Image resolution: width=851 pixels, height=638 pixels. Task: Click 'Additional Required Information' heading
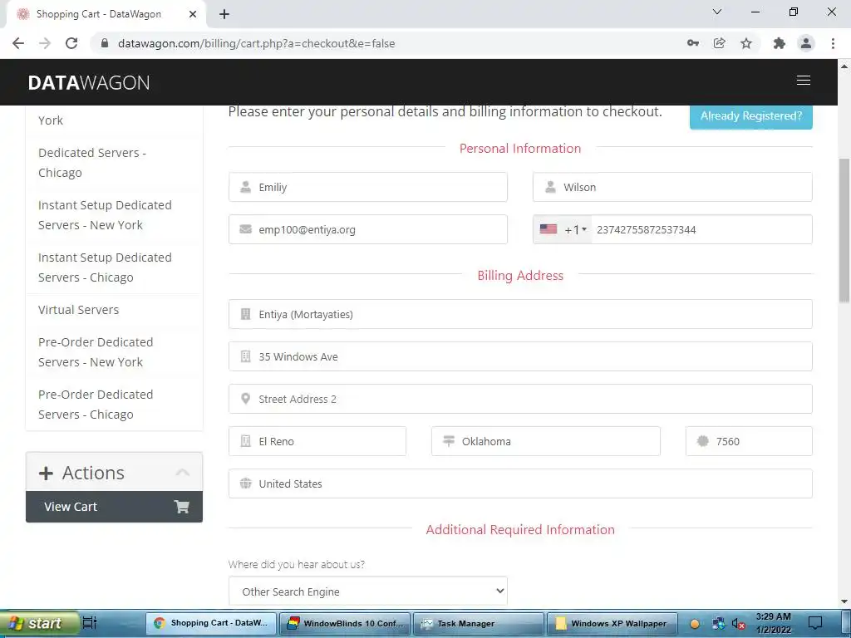click(520, 529)
